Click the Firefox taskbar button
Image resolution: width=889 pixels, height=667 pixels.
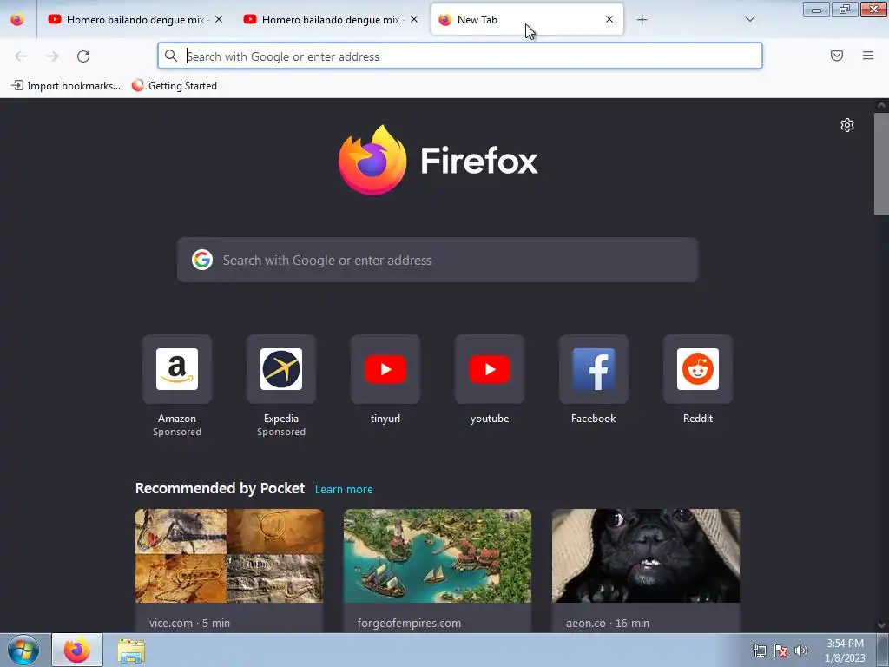(77, 650)
